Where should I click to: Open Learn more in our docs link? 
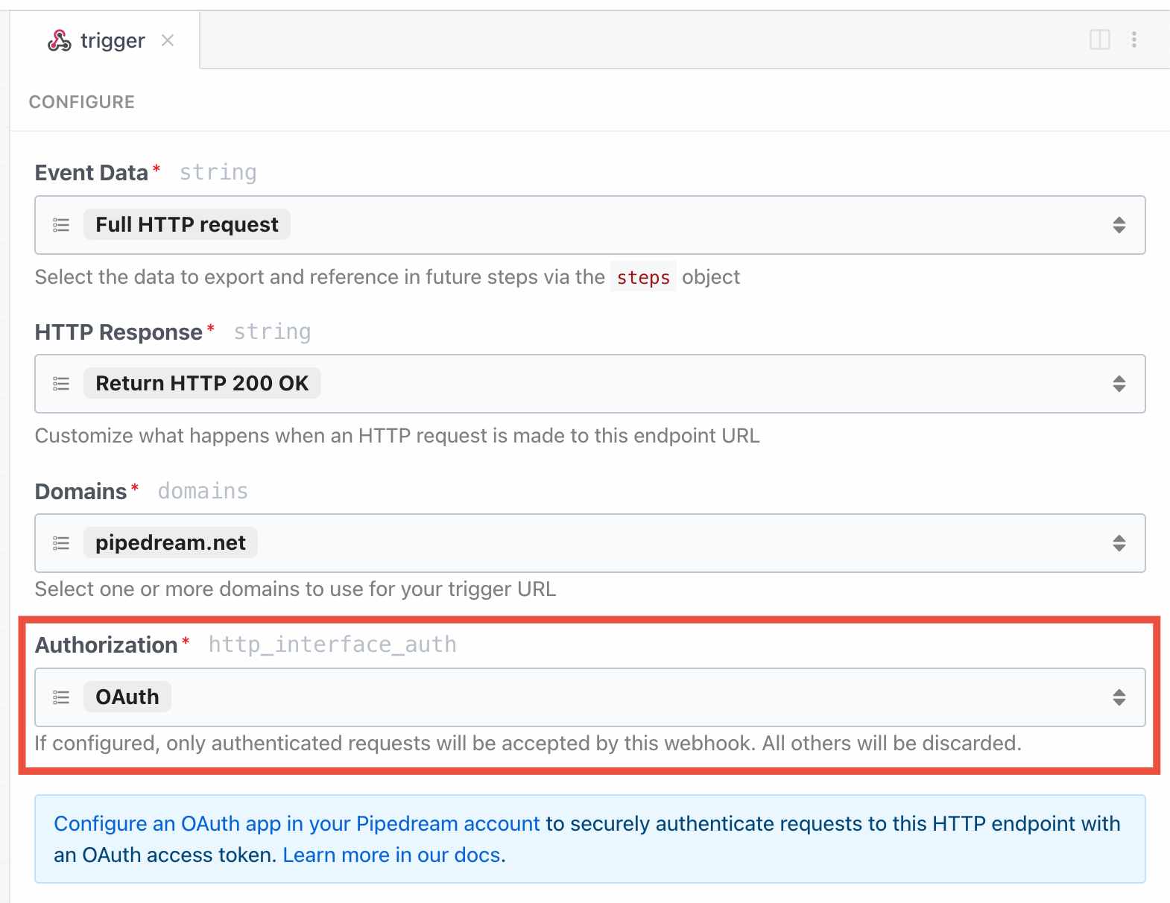391,855
